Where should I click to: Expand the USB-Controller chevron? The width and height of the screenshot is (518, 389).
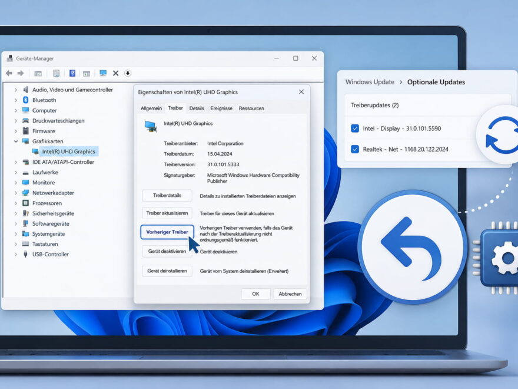(x=15, y=255)
